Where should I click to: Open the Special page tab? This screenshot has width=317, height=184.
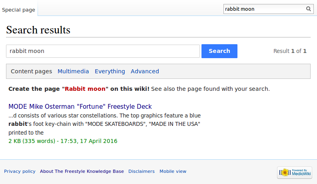coord(18,10)
